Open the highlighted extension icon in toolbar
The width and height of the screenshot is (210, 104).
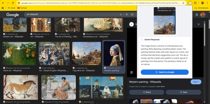pos(190,3)
